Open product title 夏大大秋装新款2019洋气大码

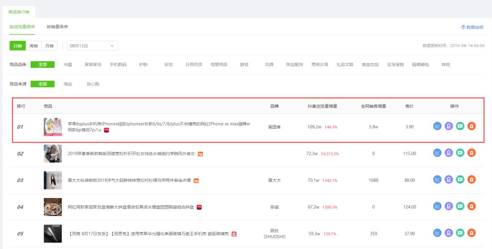[x=129, y=180]
